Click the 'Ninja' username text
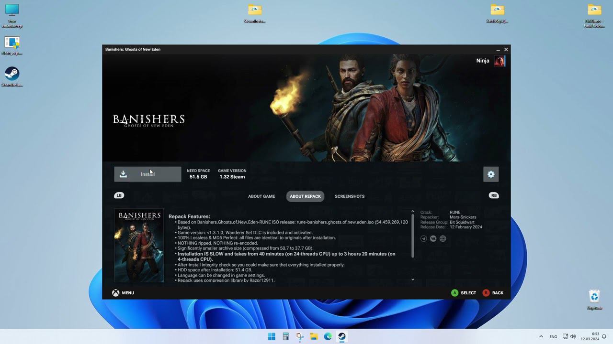The image size is (613, 344). [483, 61]
